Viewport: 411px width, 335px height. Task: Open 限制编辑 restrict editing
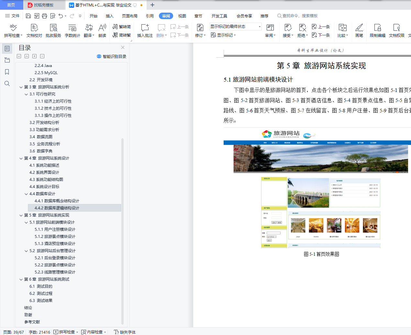coord(378,31)
